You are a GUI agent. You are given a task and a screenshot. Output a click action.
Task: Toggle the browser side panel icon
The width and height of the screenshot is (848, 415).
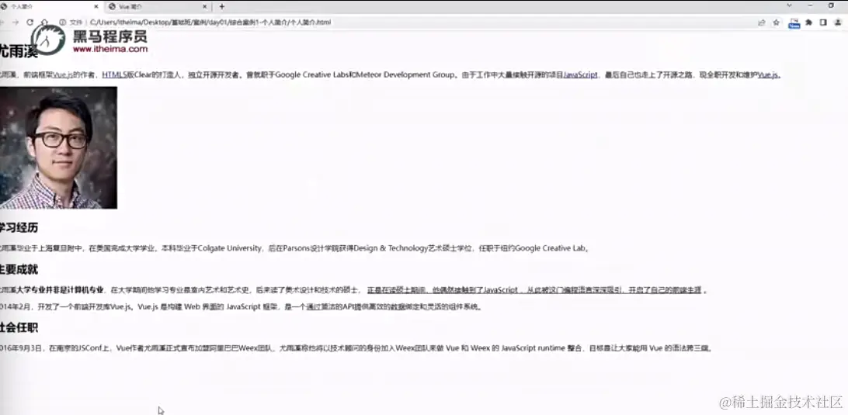(823, 22)
